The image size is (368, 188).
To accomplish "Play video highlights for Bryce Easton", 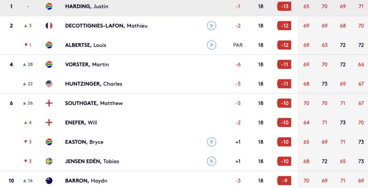I will point(211,142).
